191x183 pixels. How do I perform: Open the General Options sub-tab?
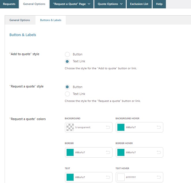click(x=20, y=20)
